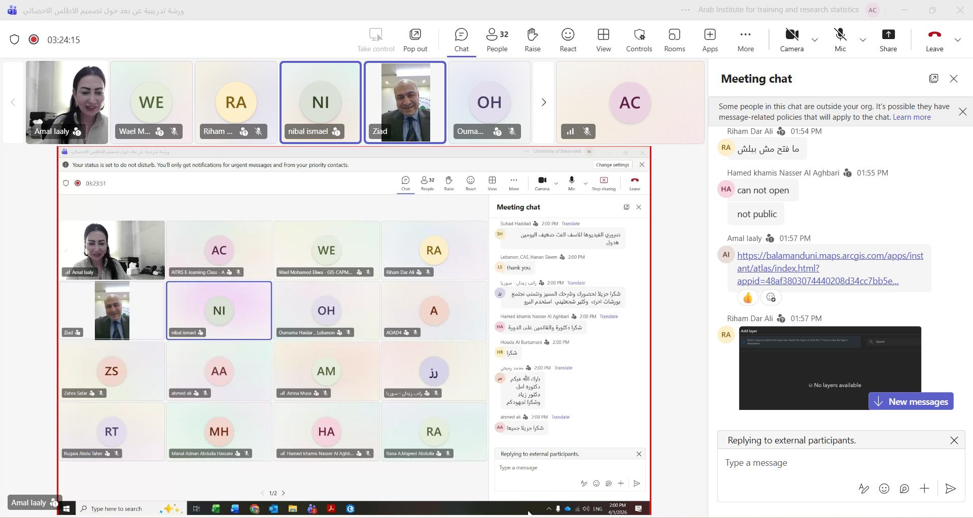Click the send message arrow icon
Screen dimensions: 973x518
pyautogui.click(x=950, y=489)
